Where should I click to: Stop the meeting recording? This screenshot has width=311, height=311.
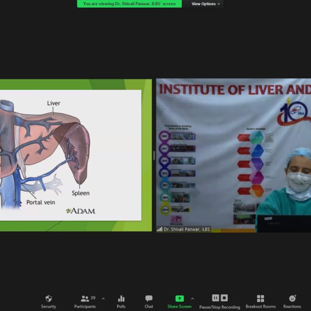point(224,298)
